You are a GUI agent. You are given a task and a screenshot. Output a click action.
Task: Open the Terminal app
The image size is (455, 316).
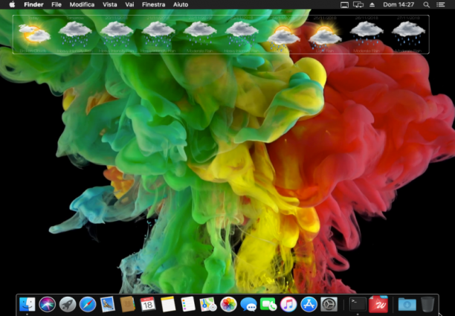pos(358,304)
